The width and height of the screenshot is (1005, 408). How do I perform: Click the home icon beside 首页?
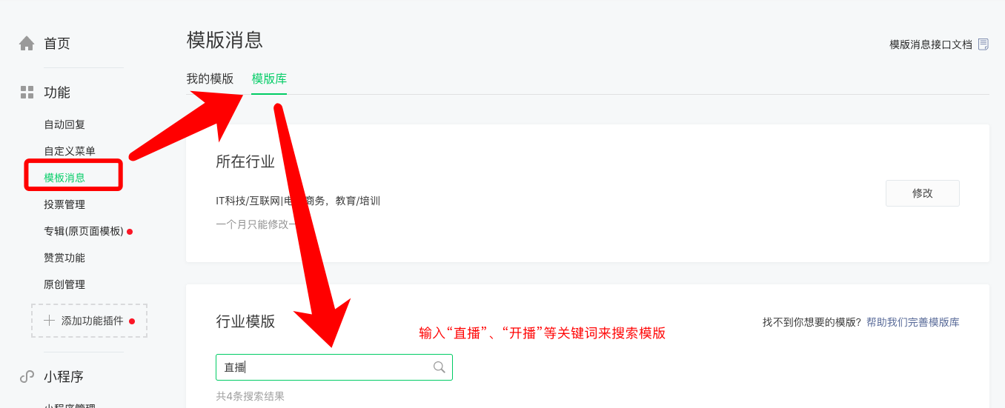click(27, 44)
